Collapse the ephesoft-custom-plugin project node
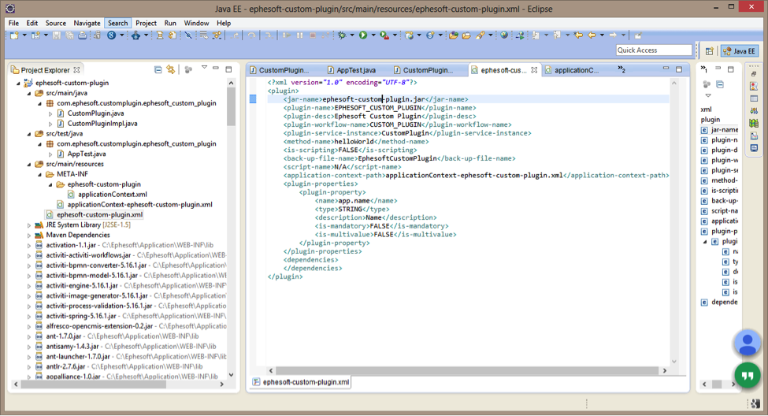This screenshot has height=416, width=768. click(19, 83)
